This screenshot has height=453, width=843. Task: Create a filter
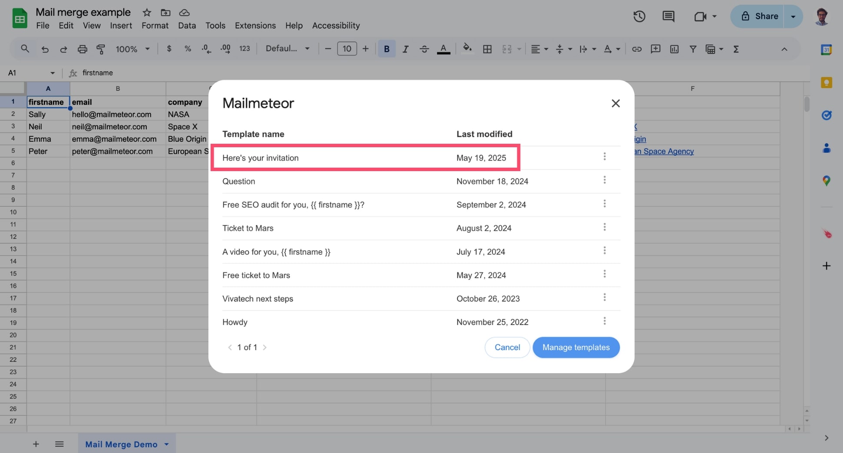(x=693, y=49)
